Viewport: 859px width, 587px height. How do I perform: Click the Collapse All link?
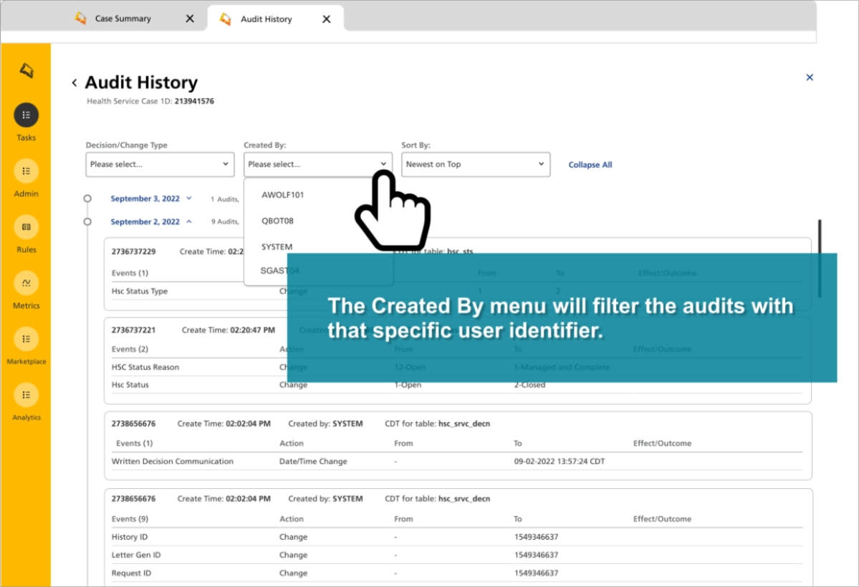[x=590, y=165]
